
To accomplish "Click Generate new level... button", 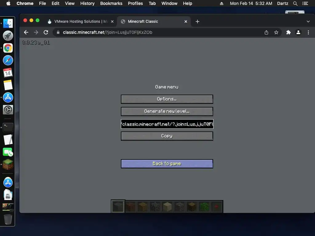I will 167,111.
